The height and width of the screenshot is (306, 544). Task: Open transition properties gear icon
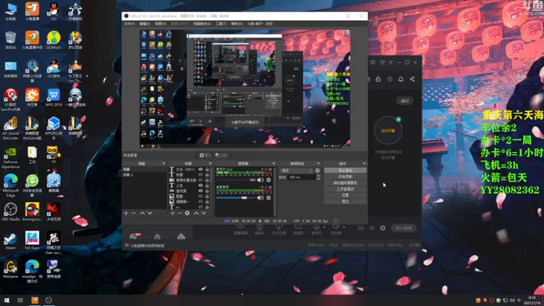tap(318, 171)
